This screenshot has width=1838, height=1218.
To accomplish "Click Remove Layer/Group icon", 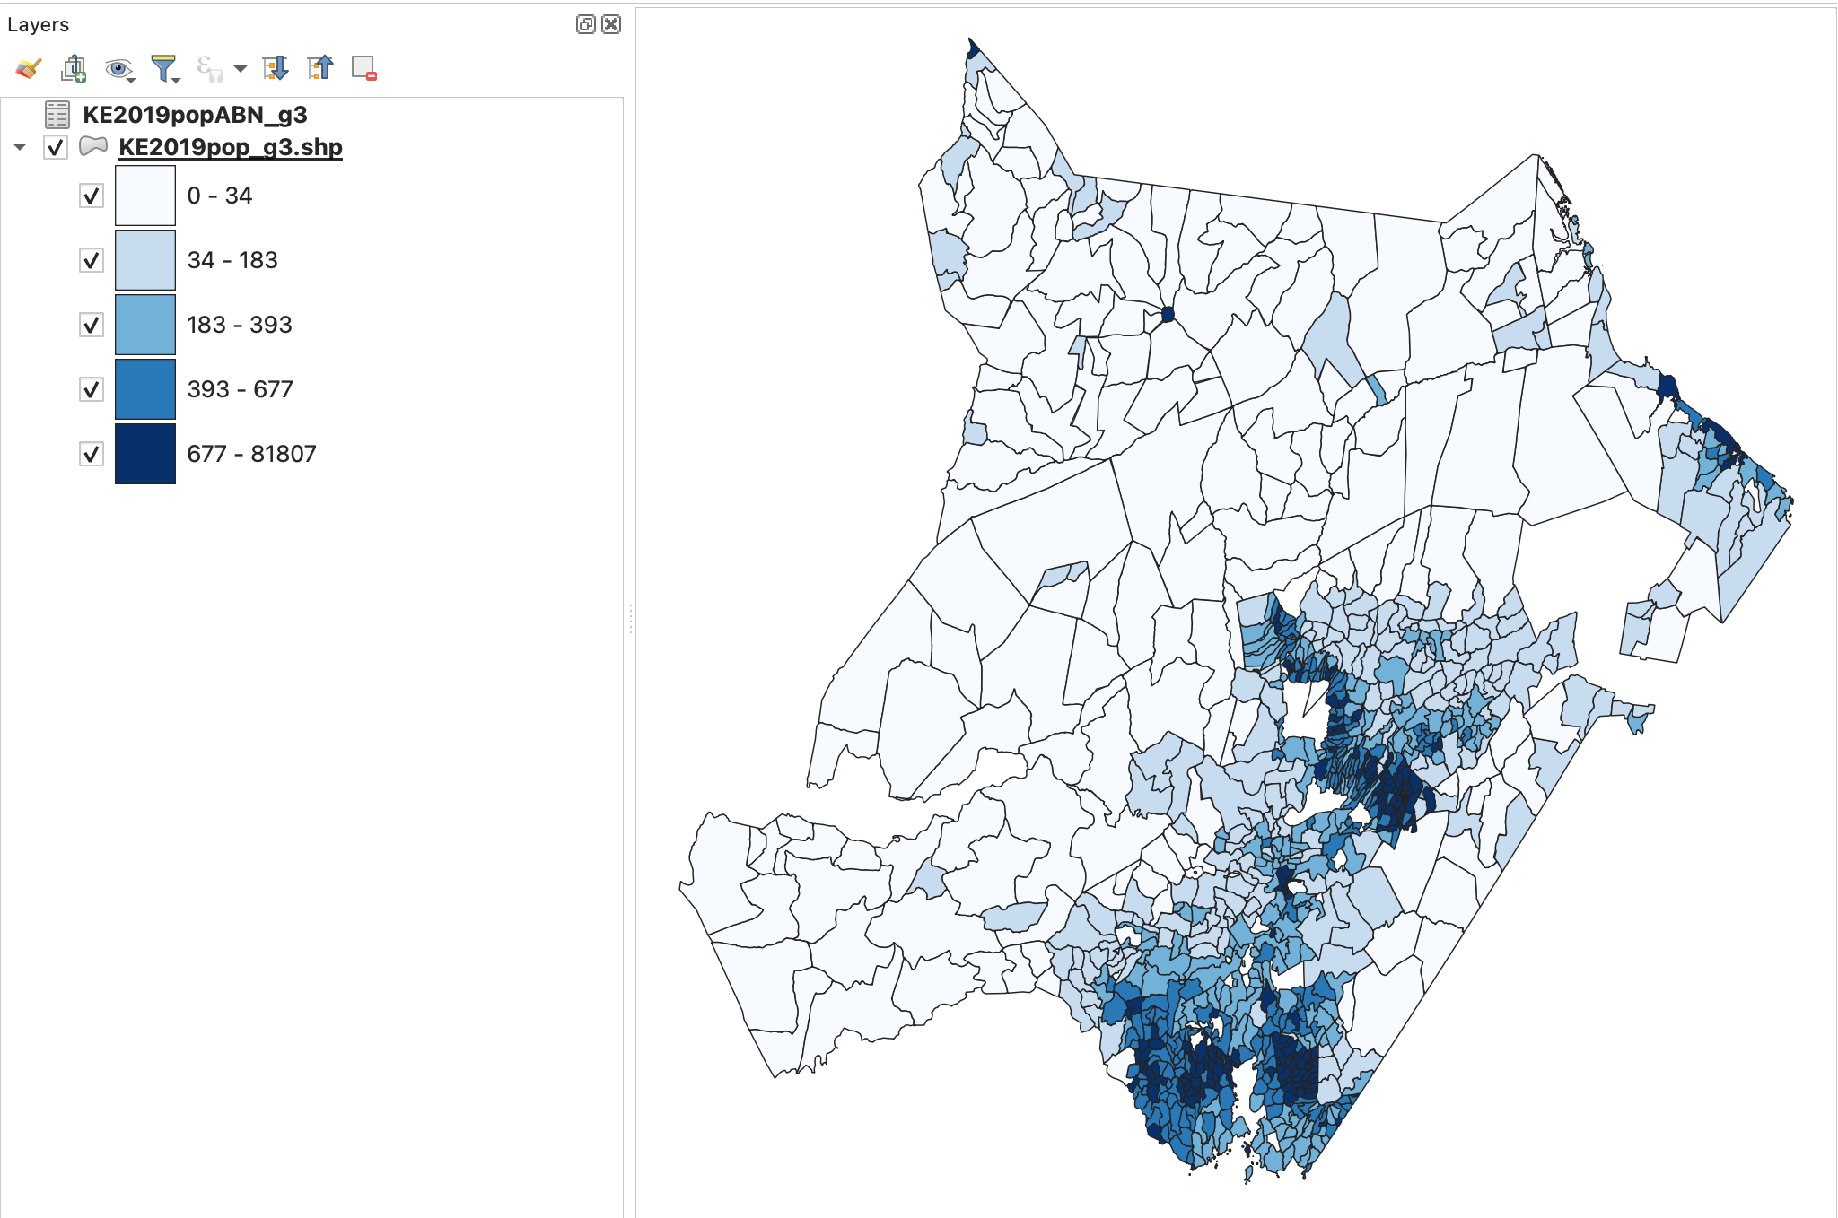I will 364,68.
